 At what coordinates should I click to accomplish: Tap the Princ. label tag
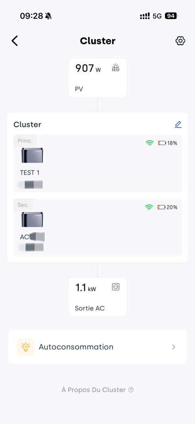click(x=25, y=141)
